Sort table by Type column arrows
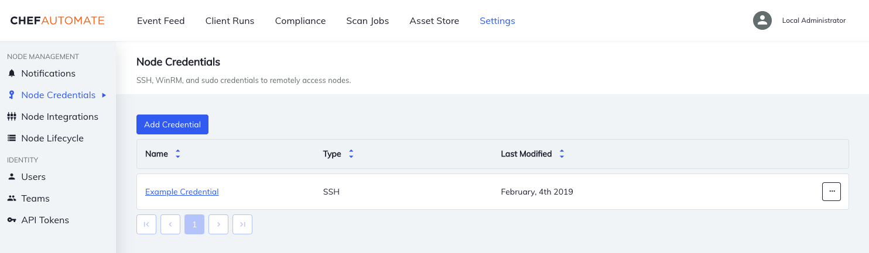 point(351,154)
